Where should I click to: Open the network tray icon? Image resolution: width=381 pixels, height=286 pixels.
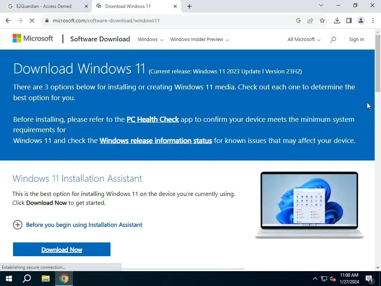324,279
